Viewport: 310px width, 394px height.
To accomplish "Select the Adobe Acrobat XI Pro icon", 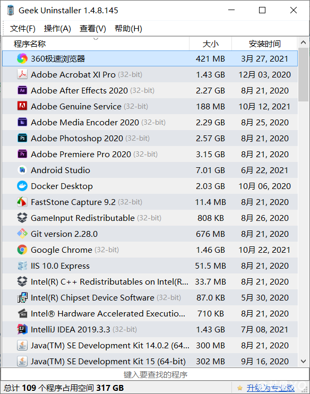I will click(x=22, y=74).
